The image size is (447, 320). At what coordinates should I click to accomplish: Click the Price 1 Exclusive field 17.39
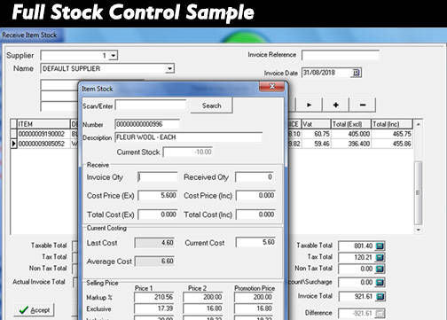pyautogui.click(x=154, y=308)
